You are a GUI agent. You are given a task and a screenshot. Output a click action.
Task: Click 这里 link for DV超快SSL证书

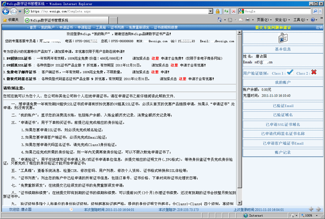(x=155, y=58)
